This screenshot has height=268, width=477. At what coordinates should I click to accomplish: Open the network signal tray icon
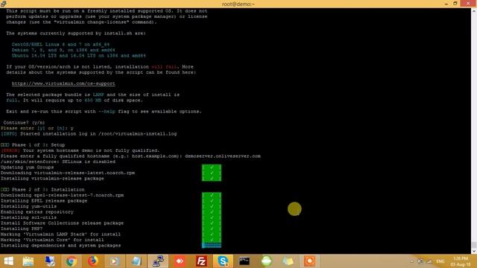click(x=429, y=261)
